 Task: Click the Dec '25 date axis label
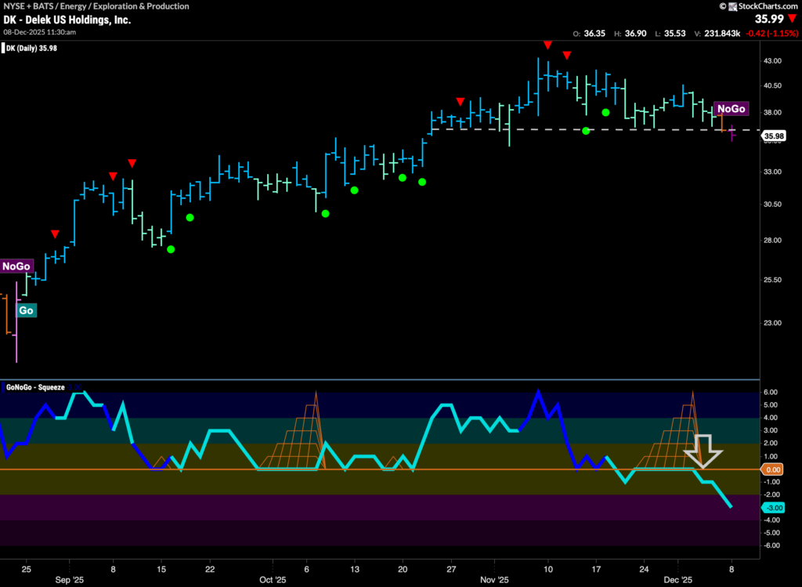677,580
